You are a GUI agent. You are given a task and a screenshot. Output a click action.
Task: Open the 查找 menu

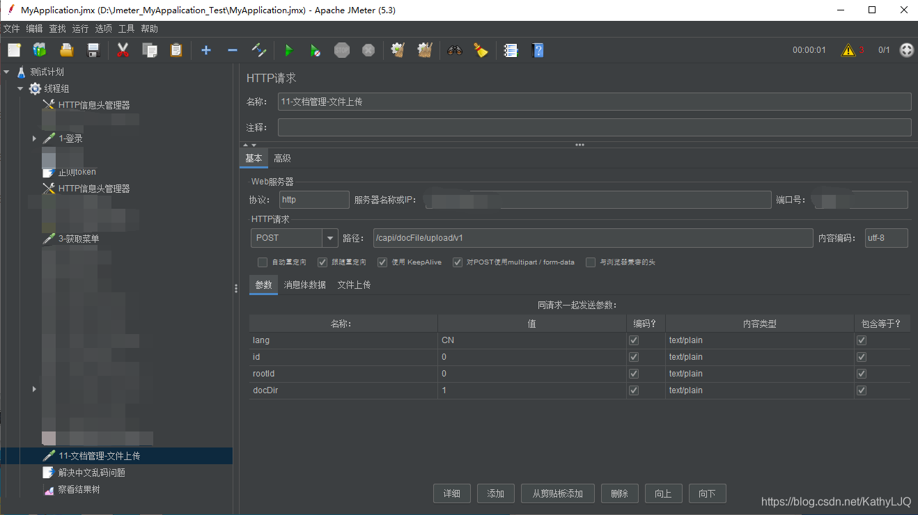[x=57, y=29]
